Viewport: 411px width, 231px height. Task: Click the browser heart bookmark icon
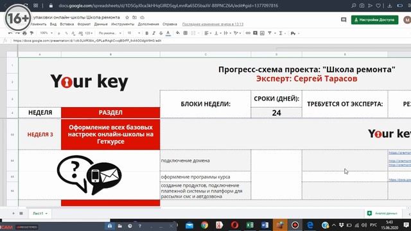pyautogui.click(x=378, y=6)
